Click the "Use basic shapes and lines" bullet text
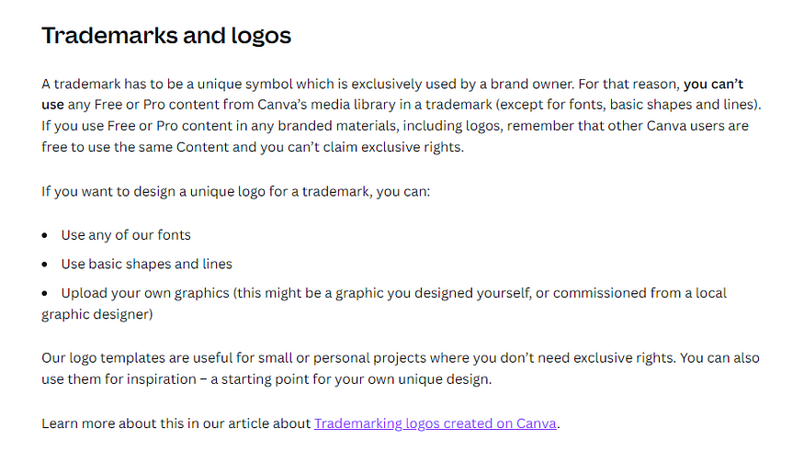Screen dimensions: 804x451 146,264
